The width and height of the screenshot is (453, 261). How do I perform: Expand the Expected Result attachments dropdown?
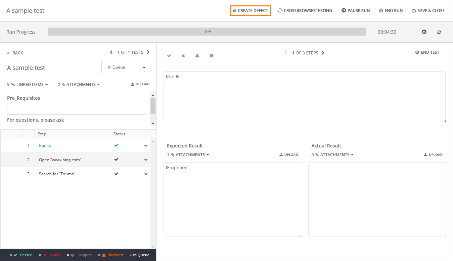tap(188, 155)
